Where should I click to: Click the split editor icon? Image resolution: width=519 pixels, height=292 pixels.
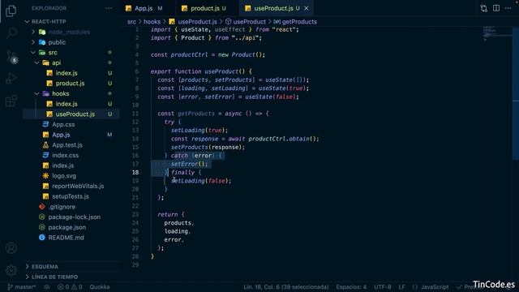[x=495, y=8]
